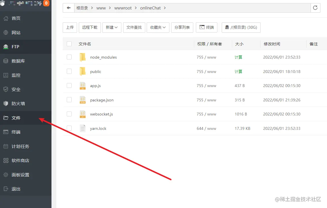Viewport: 327px width, 208px height.
Task: Go to 根目录 in breadcrumb path
Action: (x=82, y=8)
